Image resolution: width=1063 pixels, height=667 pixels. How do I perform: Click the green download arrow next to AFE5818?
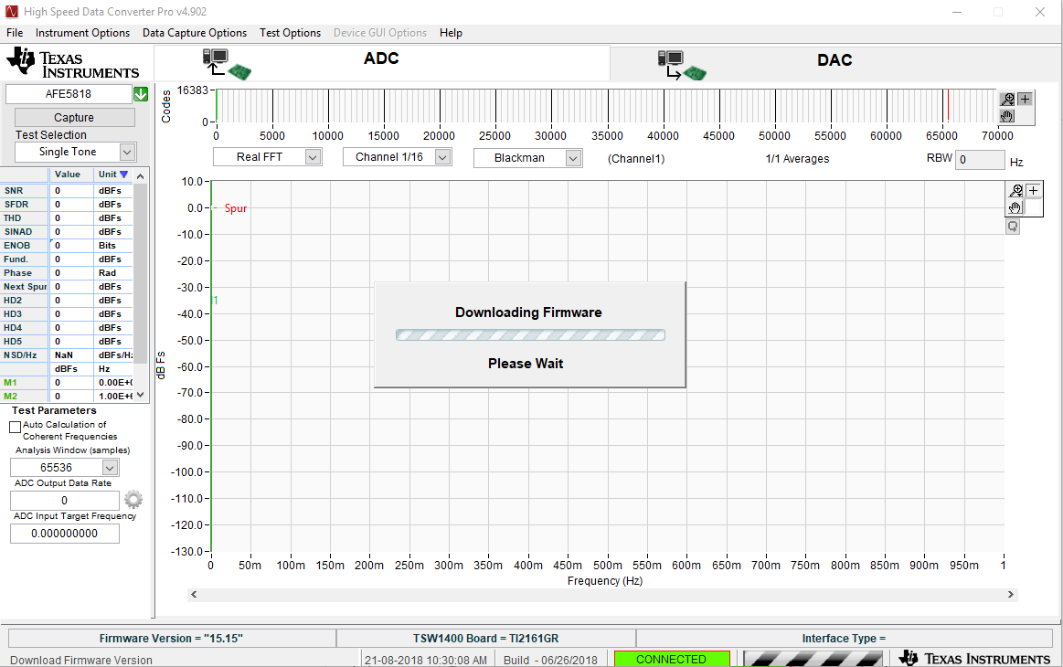tap(141, 94)
